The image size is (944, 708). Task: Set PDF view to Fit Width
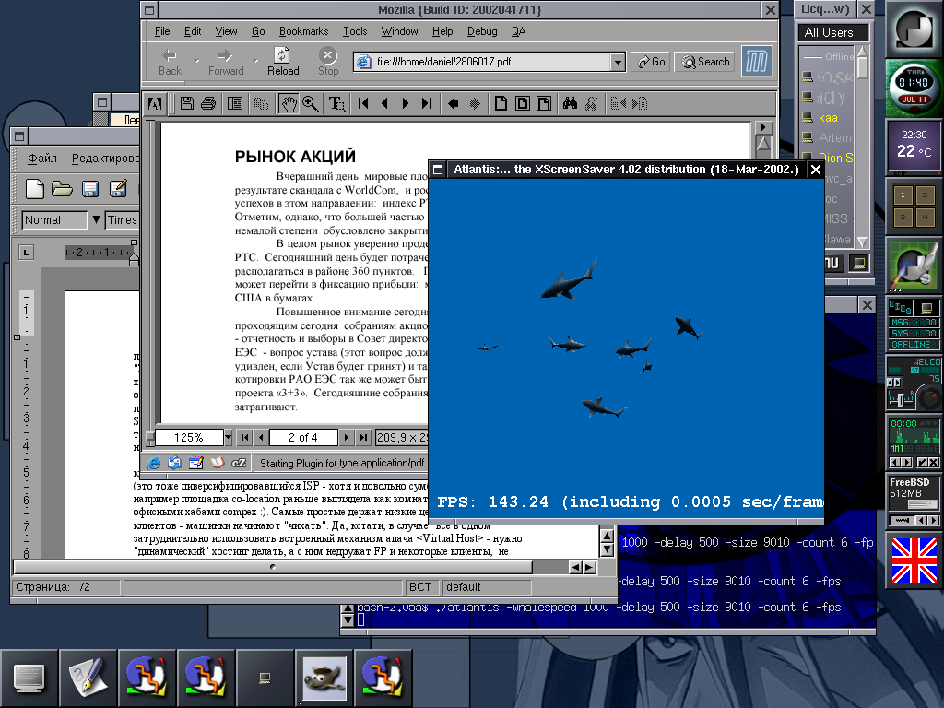544,103
